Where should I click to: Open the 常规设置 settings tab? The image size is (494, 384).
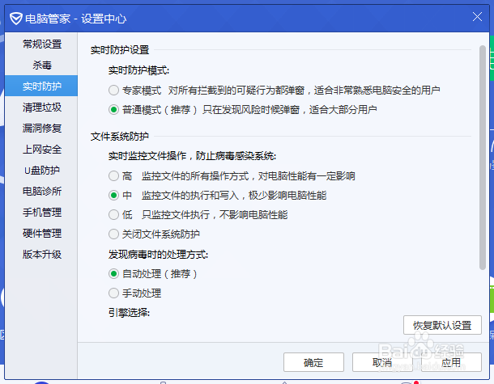point(42,44)
